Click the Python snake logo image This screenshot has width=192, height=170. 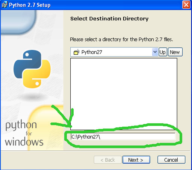tap(32, 69)
